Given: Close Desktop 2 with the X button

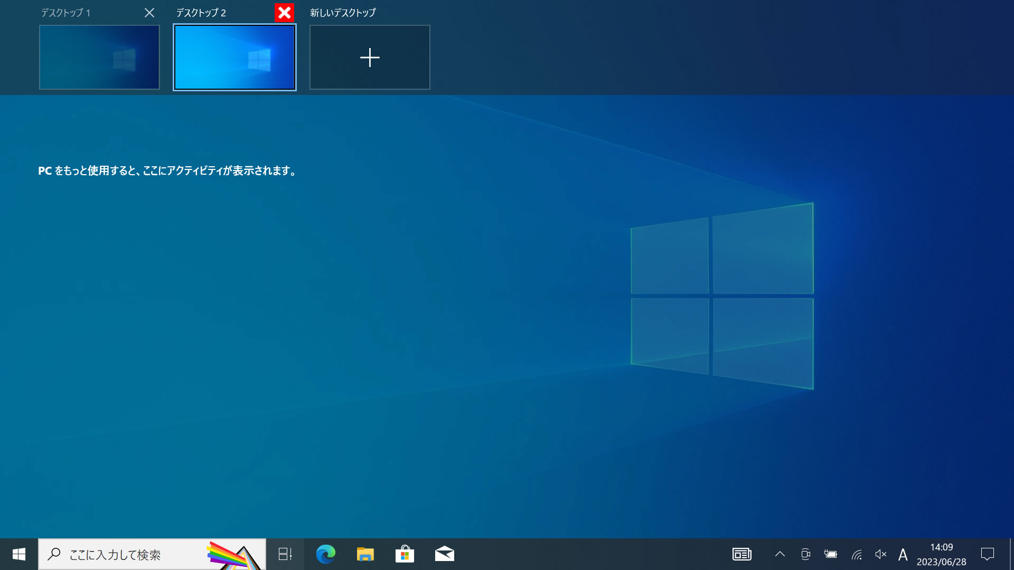Looking at the screenshot, I should coord(284,13).
